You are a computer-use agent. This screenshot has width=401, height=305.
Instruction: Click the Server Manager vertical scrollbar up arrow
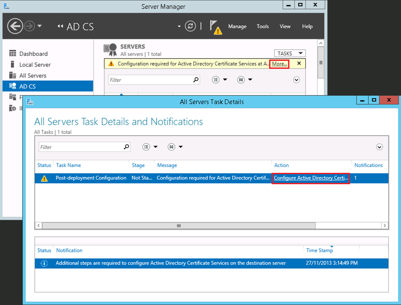321,44
